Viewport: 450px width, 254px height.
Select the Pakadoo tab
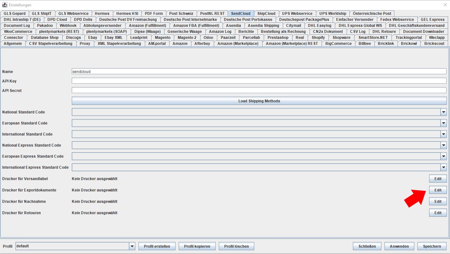point(45,26)
